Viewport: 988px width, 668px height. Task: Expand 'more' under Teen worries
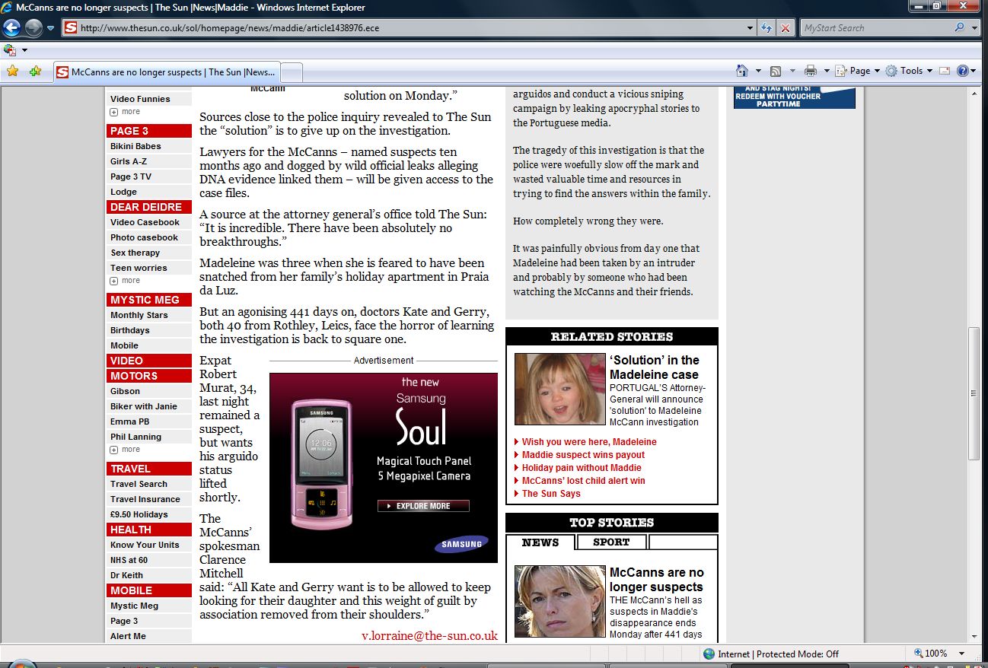click(x=126, y=281)
